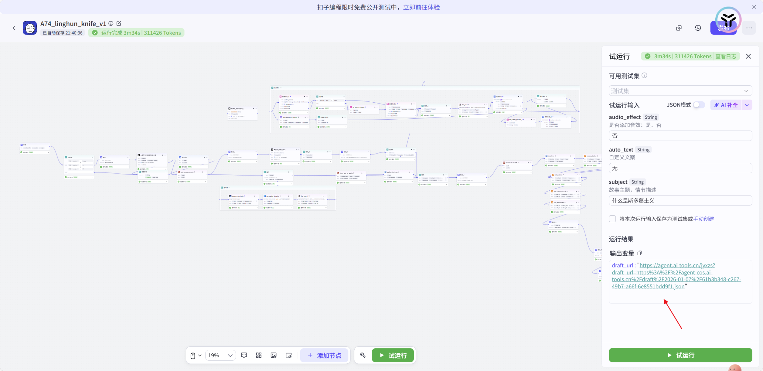Enable JSON模式 toggle in the test panel
Viewport: 763px width, 371px height.
coord(698,105)
